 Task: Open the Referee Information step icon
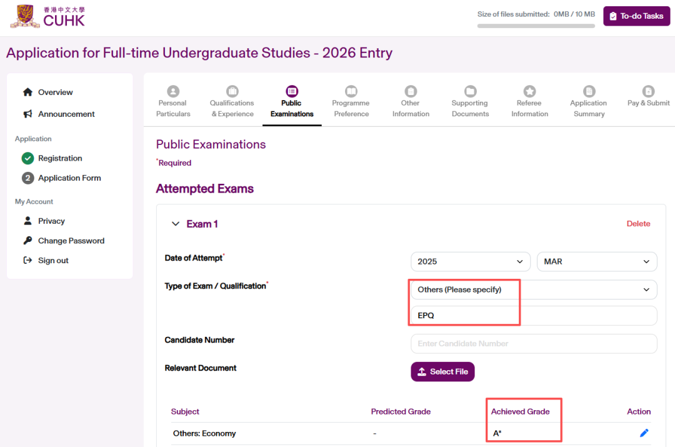[529, 91]
